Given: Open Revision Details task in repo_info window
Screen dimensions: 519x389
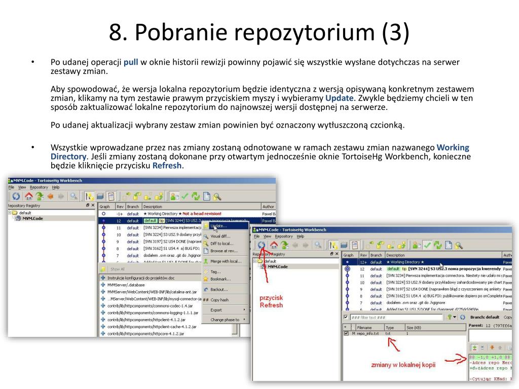Looking at the screenshot, I should (416, 246).
